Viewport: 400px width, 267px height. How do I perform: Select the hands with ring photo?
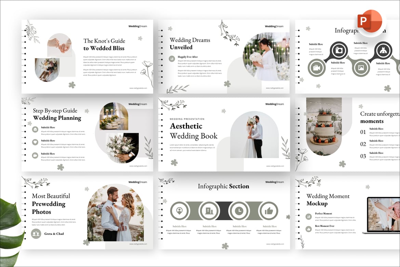click(59, 45)
